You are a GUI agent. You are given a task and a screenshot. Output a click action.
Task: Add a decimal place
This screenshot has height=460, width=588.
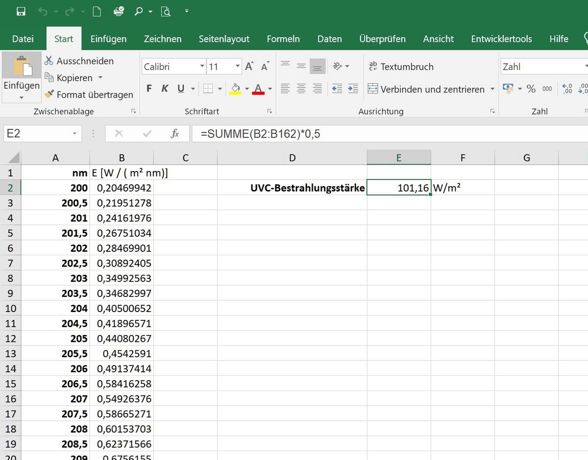[x=567, y=89]
